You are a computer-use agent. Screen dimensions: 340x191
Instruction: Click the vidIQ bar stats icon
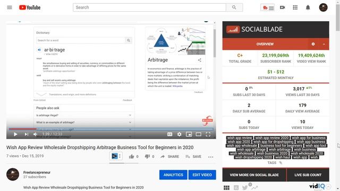click(x=236, y=187)
